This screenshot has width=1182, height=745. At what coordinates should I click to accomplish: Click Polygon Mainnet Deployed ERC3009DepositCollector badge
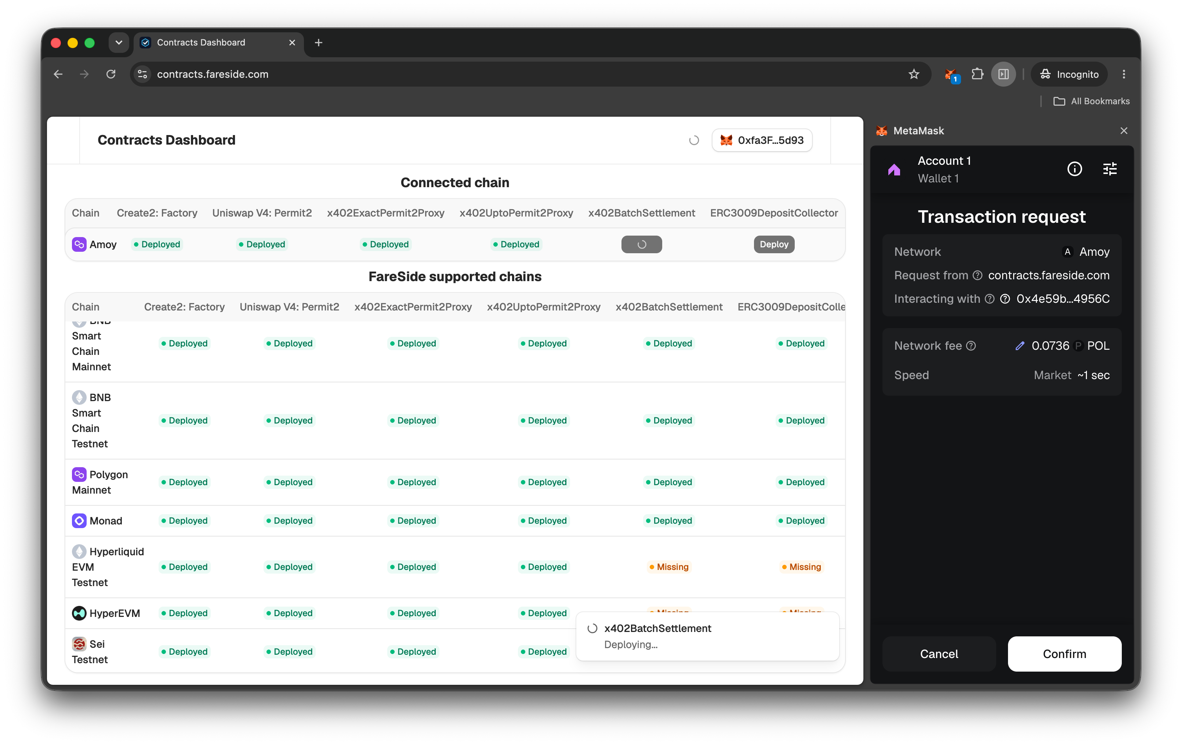[801, 482]
